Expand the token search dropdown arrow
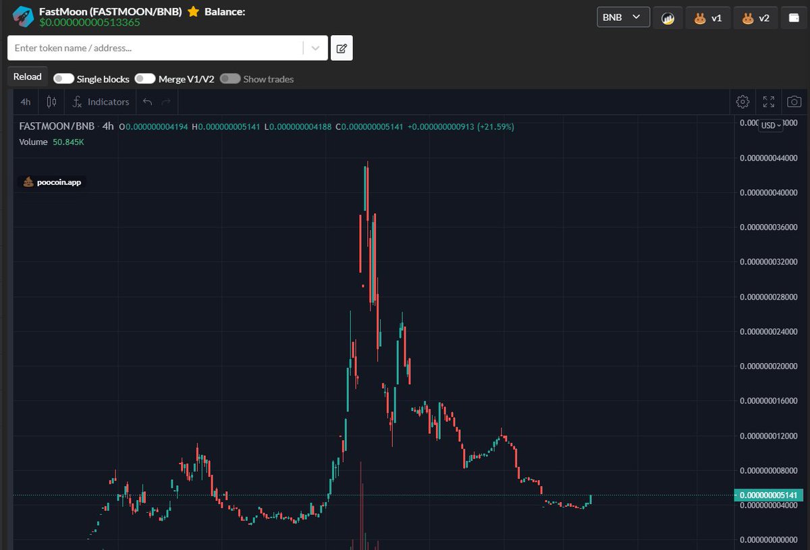Image resolution: width=810 pixels, height=550 pixels. pos(315,48)
